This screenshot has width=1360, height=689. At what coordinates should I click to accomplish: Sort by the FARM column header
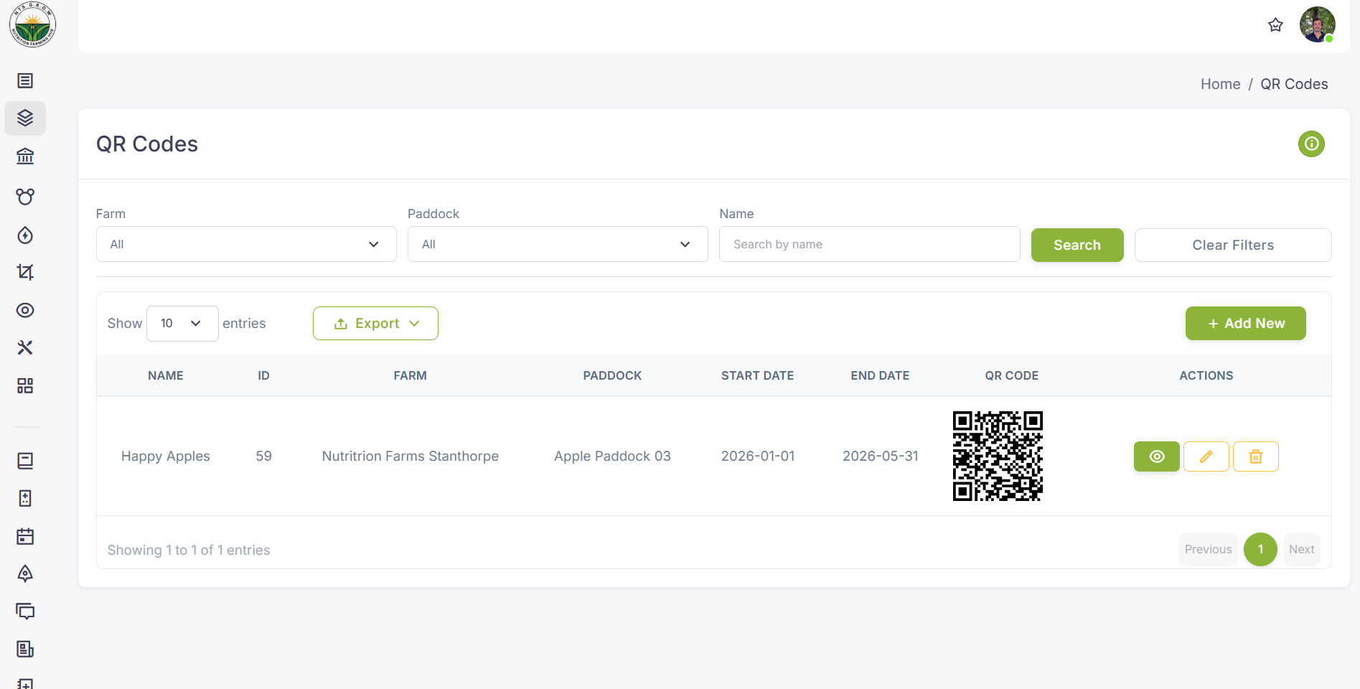coord(410,375)
